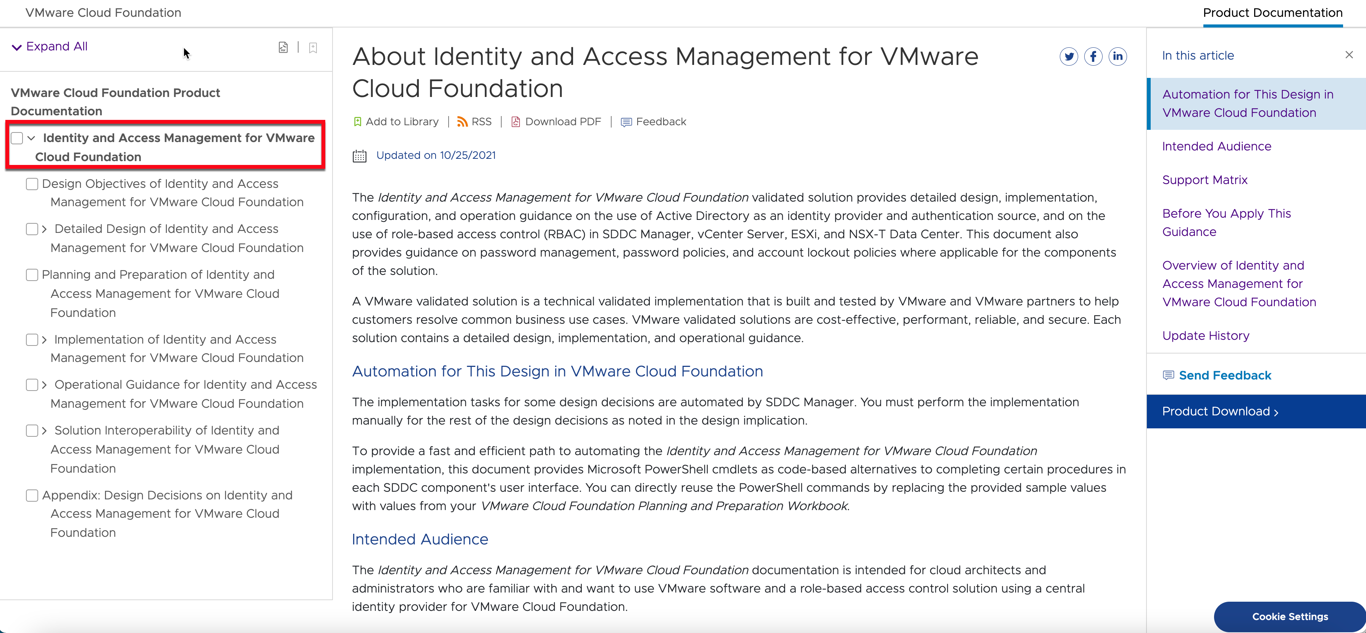
Task: Open the Product Download button
Action: (x=1220, y=412)
